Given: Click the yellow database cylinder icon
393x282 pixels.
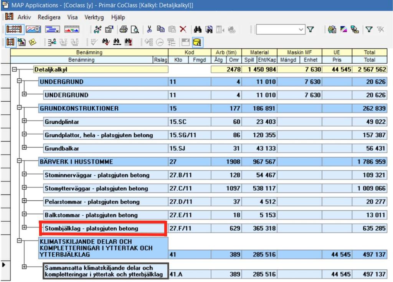Looking at the screenshot, I should coord(197,42).
